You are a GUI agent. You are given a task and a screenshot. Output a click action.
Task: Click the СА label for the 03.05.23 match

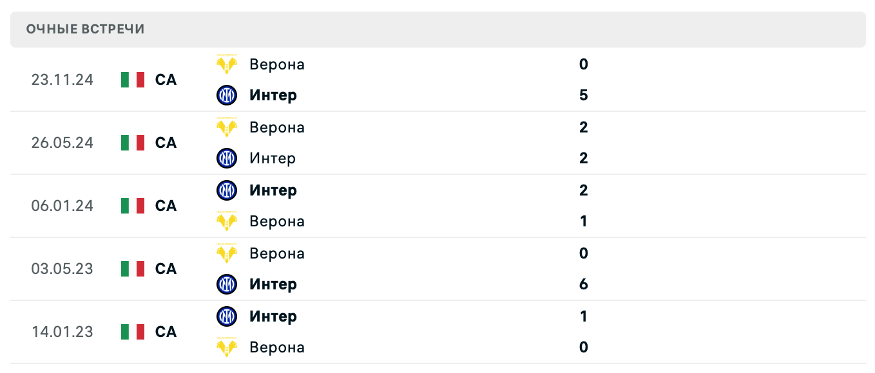click(x=166, y=269)
